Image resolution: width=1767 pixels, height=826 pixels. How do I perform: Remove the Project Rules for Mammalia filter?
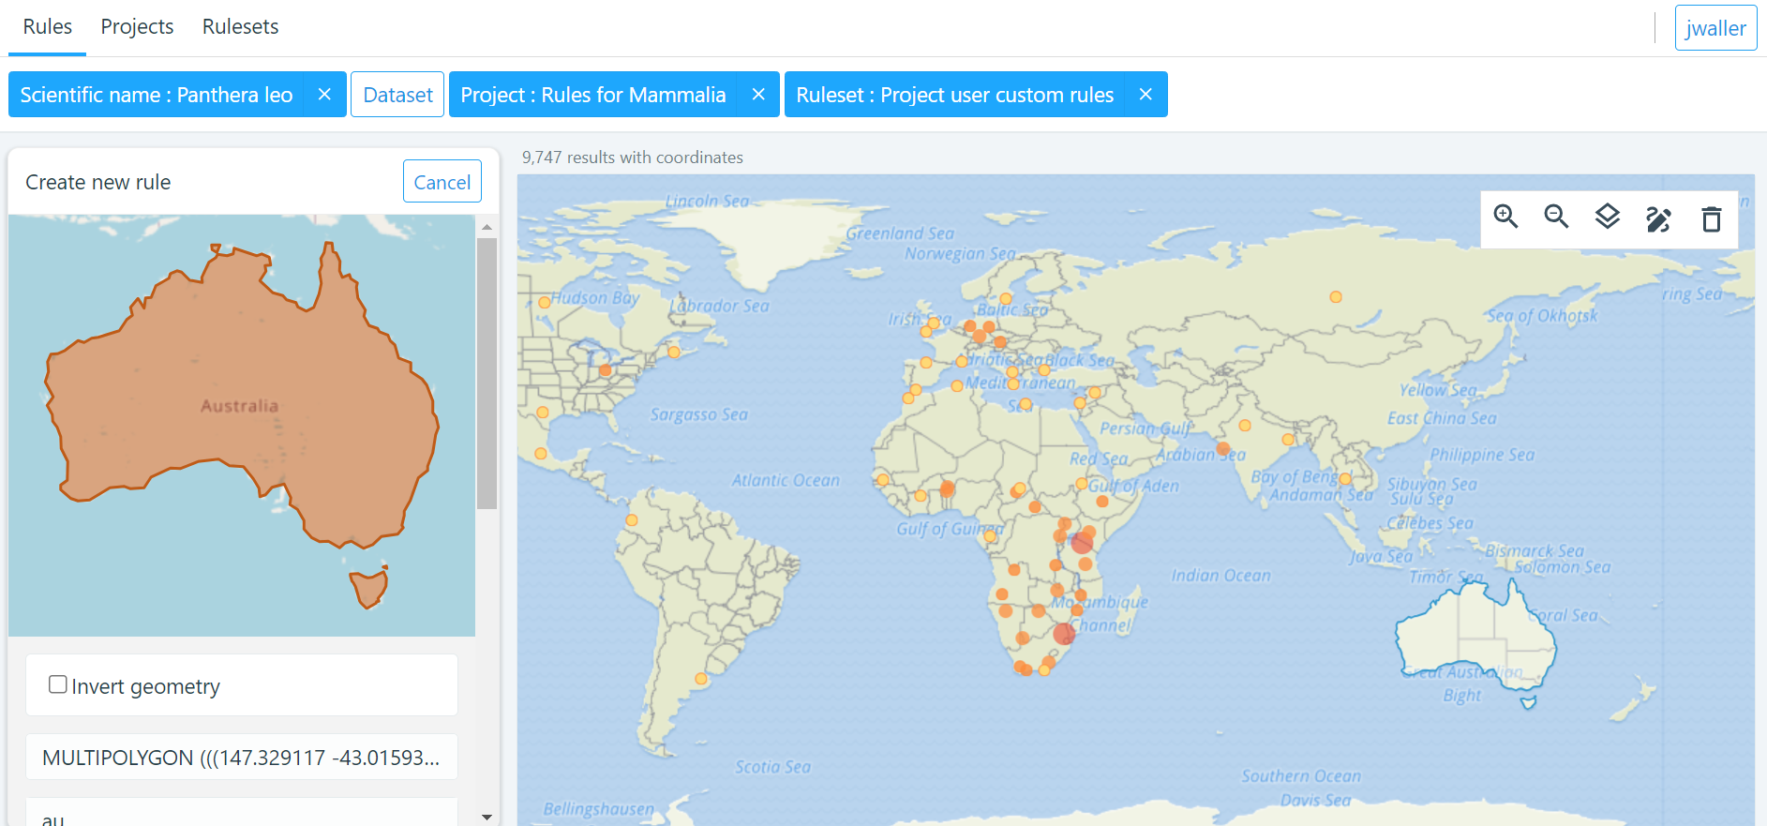tap(758, 95)
